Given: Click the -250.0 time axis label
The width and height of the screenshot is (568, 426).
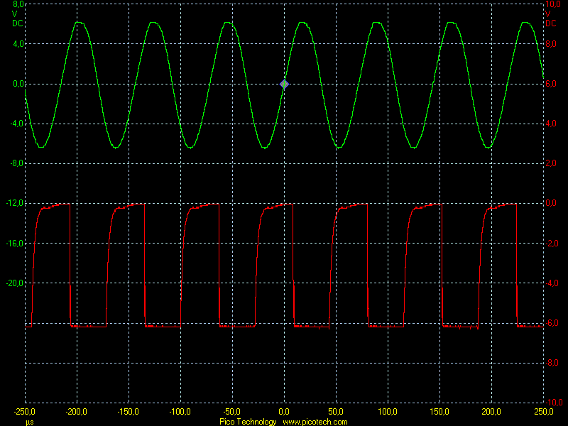Looking at the screenshot, I should point(26,412).
